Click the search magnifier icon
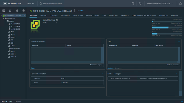Viewport: 184px width, 103px height. pyautogui.click(x=41, y=4)
